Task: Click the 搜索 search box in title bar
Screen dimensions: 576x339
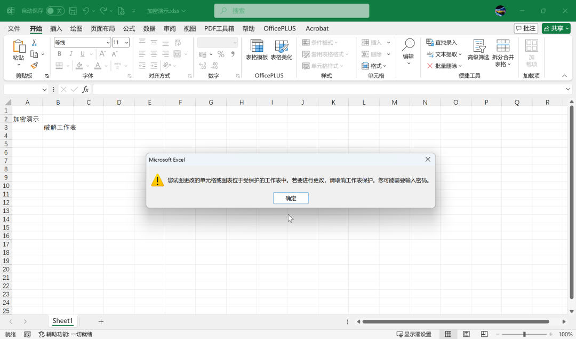Action: (292, 11)
